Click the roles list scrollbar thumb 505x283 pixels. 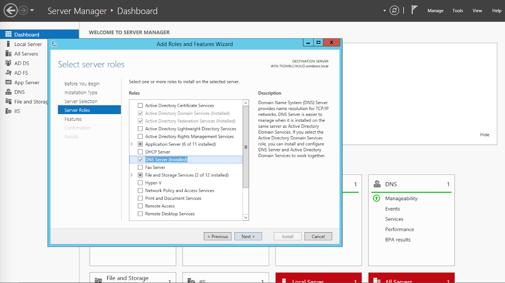tap(246, 147)
